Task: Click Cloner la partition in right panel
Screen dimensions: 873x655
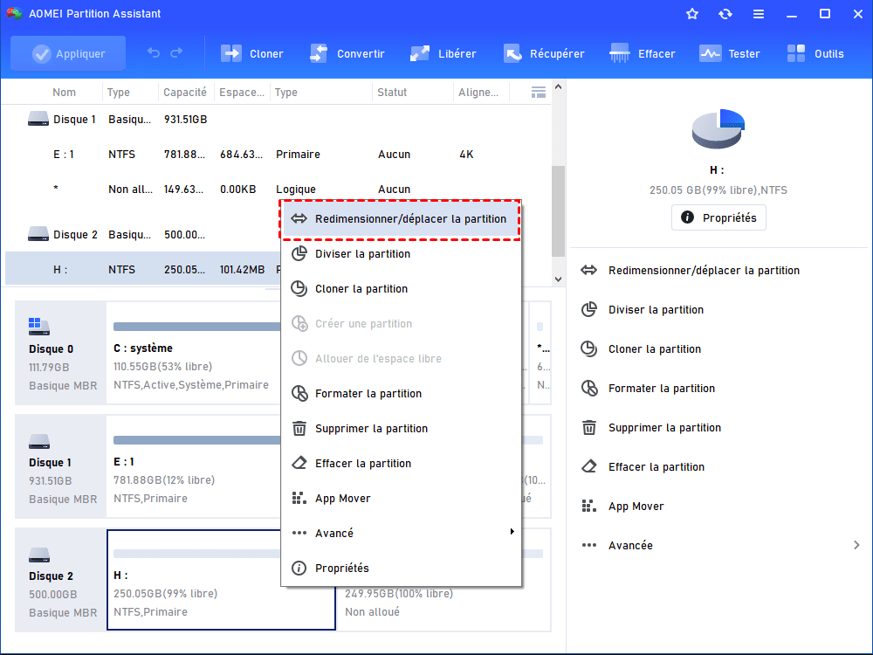Action: (x=655, y=349)
